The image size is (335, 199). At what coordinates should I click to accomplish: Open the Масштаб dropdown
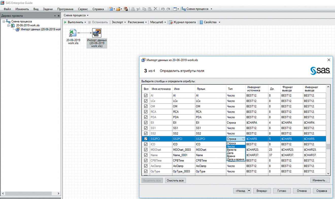[x=158, y=22]
